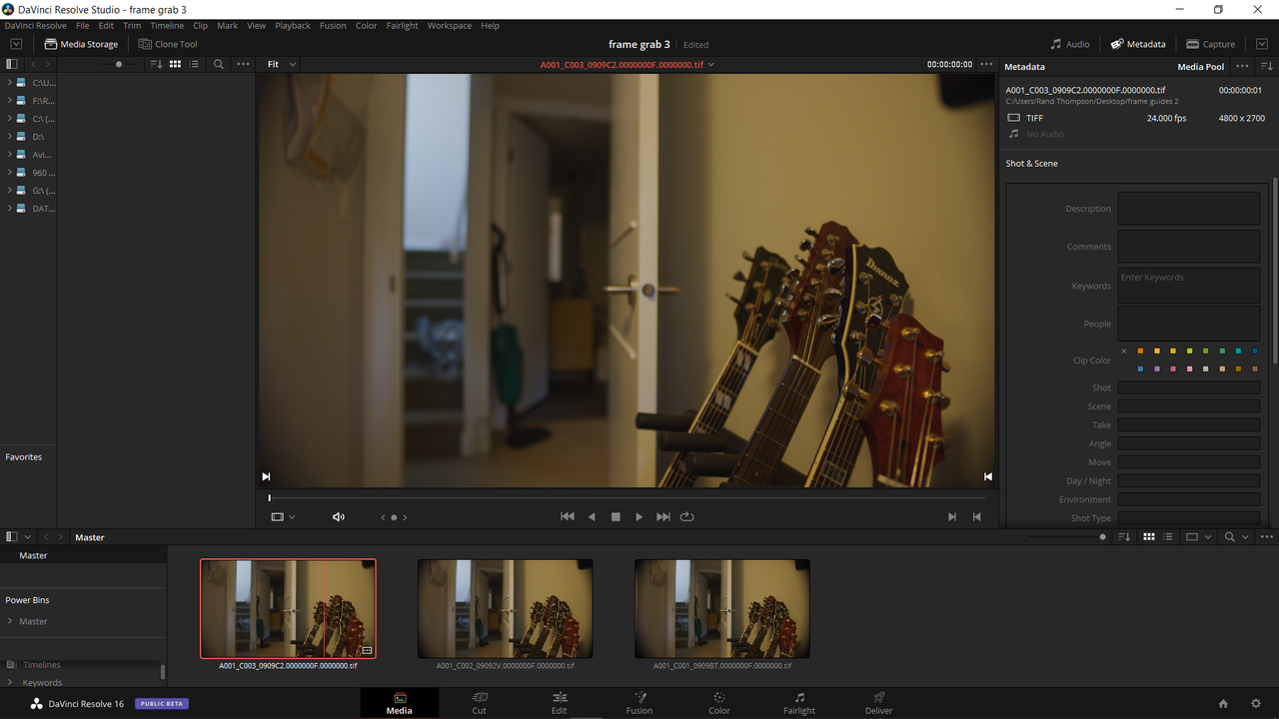Click the Media Storage search magnifier icon

click(x=219, y=64)
